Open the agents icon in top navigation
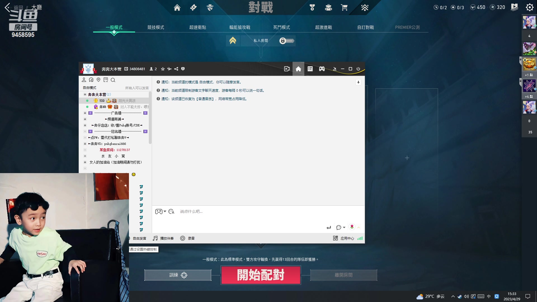Screen dimensions: 537x302 pyautogui.click(x=210, y=8)
